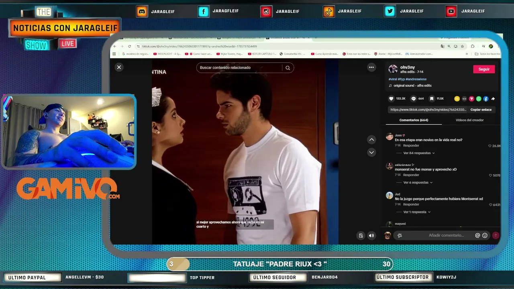The height and width of the screenshot is (289, 514).
Task: Open the emoji picker in comment box
Action: tap(485, 236)
